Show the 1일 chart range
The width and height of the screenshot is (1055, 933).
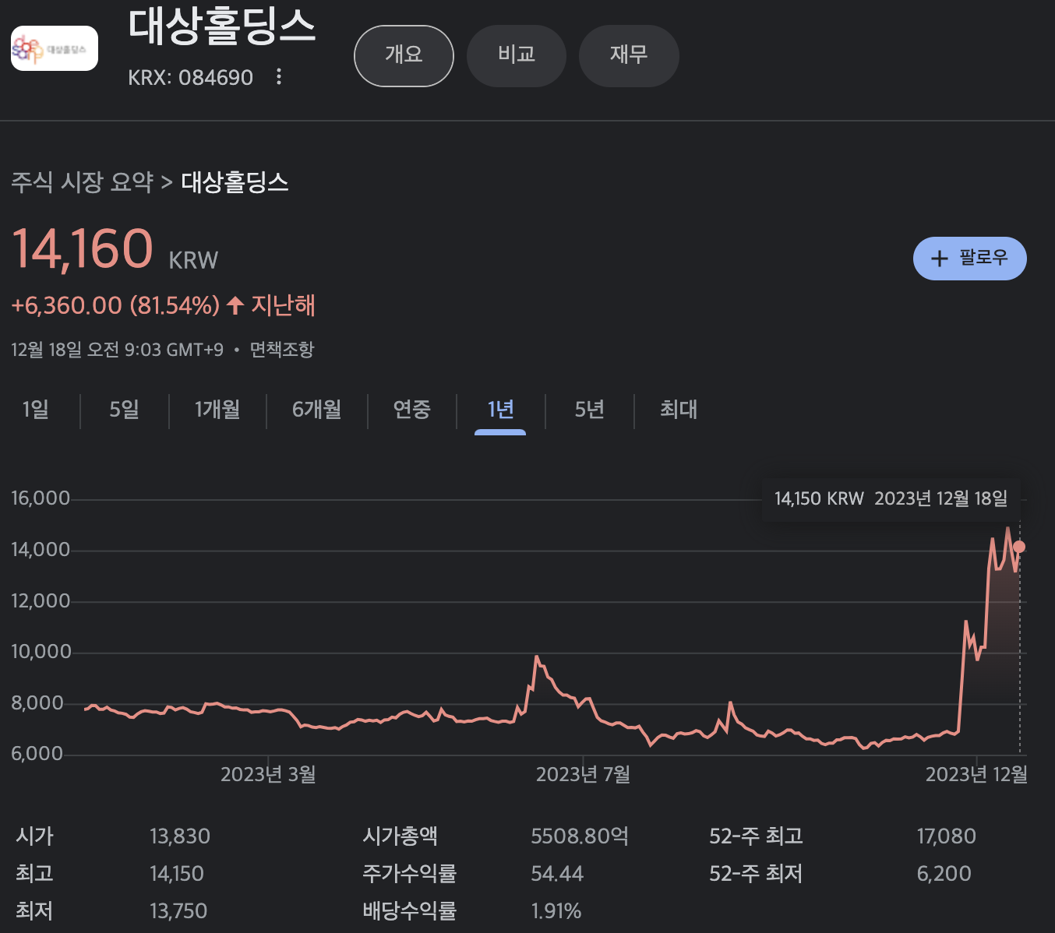[36, 410]
